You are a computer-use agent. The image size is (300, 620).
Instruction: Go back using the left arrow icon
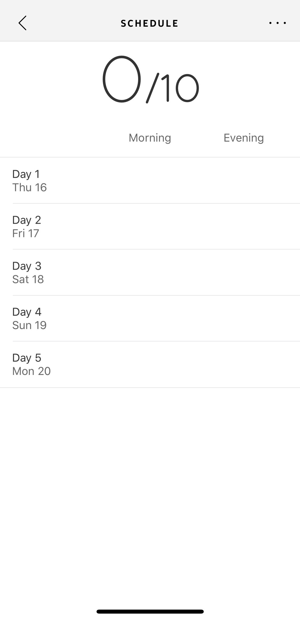coord(22,23)
